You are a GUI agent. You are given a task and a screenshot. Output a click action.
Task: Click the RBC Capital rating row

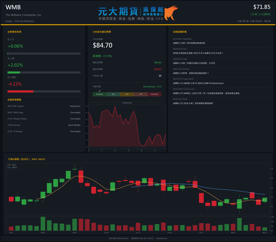coord(44,106)
